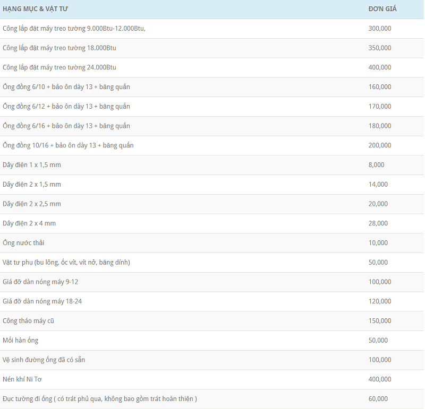Select price 100,000 in Giá đỡ dàn nóng 9-12 row
This screenshot has height=409, width=425.
380,282
